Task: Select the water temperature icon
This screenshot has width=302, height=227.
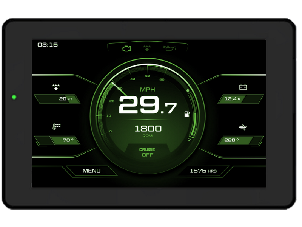Action: [x=56, y=127]
